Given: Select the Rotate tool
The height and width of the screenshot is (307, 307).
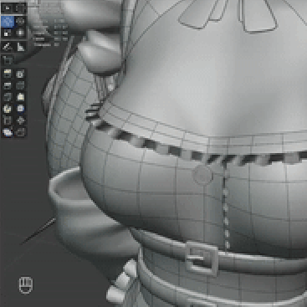Looking at the screenshot, I should (20, 21).
